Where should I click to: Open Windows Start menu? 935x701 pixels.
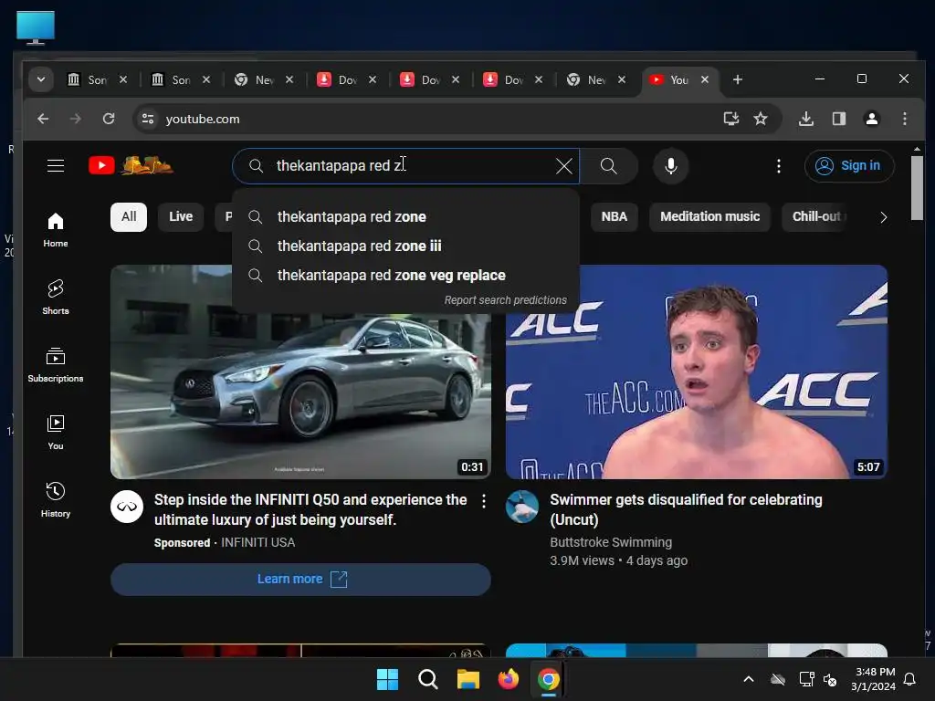click(x=387, y=679)
